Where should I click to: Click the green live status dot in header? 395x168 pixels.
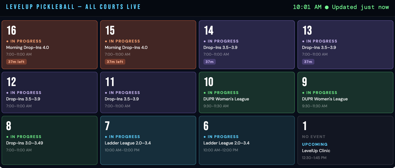coord(327,7)
